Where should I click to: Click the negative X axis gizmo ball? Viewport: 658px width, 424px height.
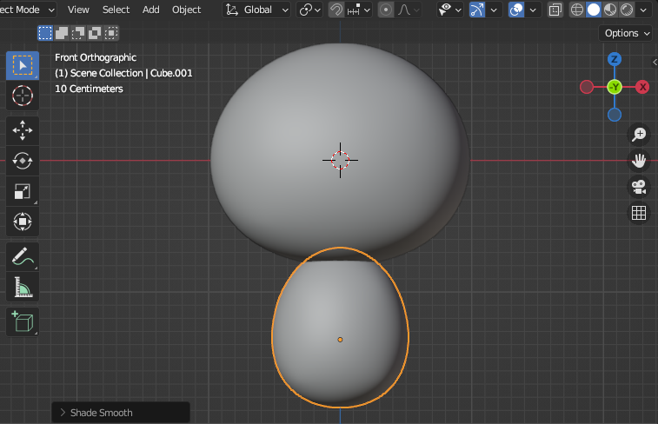587,87
